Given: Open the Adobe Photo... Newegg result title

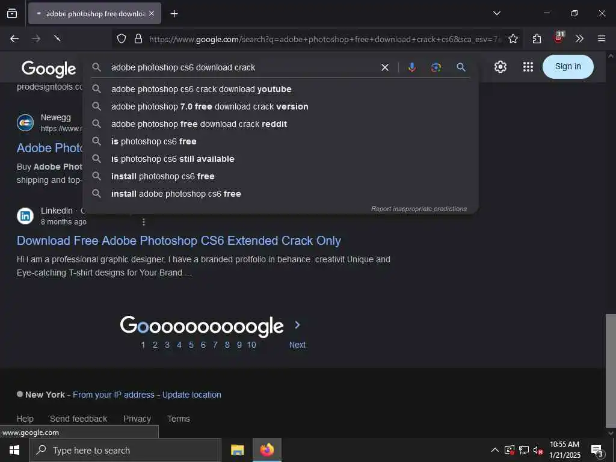Looking at the screenshot, I should coord(49,148).
